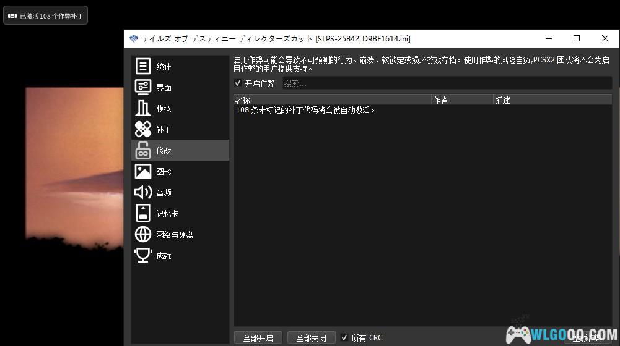The image size is (620, 346).
Task: Maximize the game settings window
Action: (577, 38)
